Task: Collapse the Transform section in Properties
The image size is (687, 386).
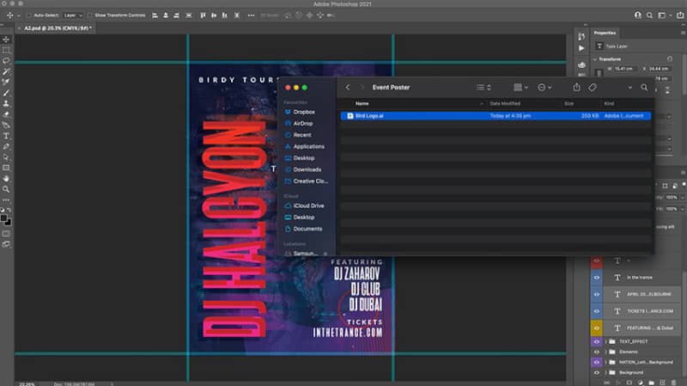Action: tap(594, 59)
